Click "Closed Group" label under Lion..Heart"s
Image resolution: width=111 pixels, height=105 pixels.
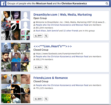pos(41,50)
